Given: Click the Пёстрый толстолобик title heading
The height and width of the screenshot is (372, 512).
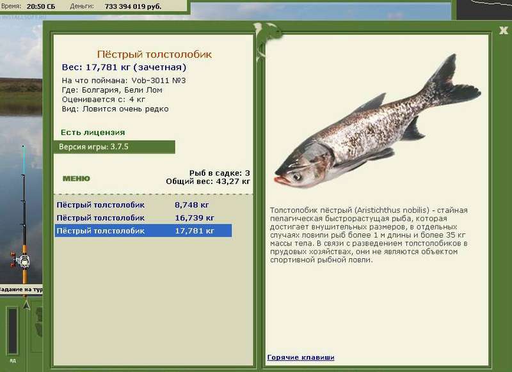Looking at the screenshot, I should point(154,54).
